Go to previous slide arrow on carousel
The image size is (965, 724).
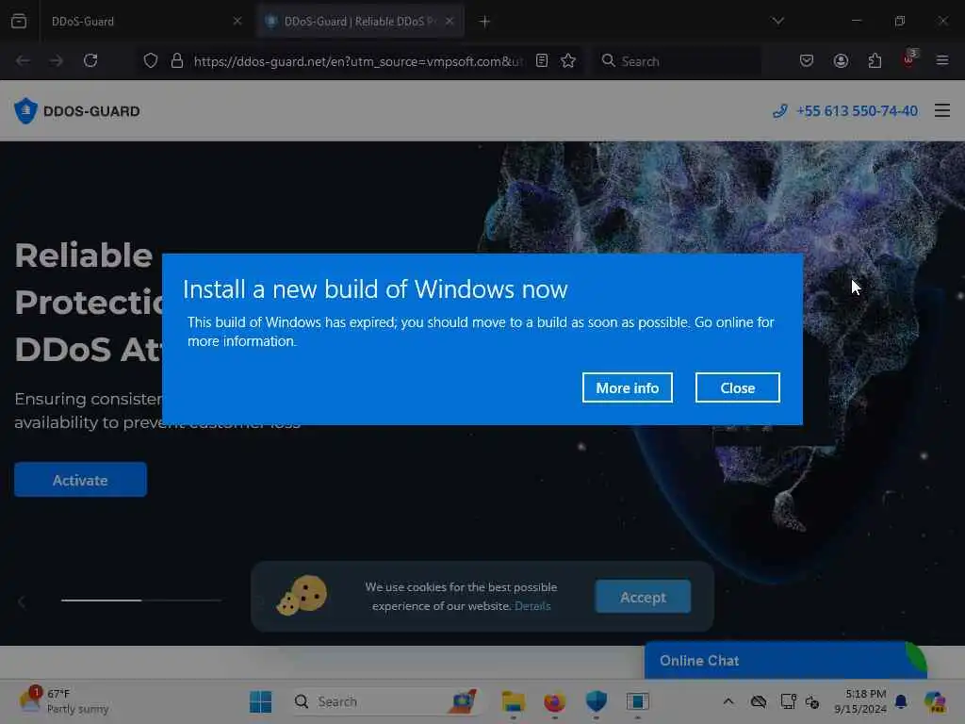(22, 601)
